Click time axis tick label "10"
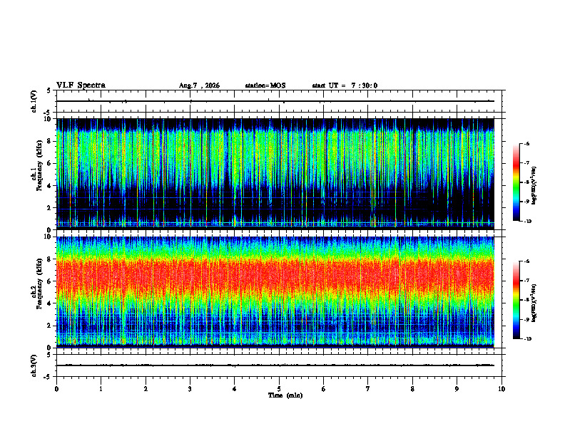This screenshot has width=565, height=436. click(x=502, y=389)
